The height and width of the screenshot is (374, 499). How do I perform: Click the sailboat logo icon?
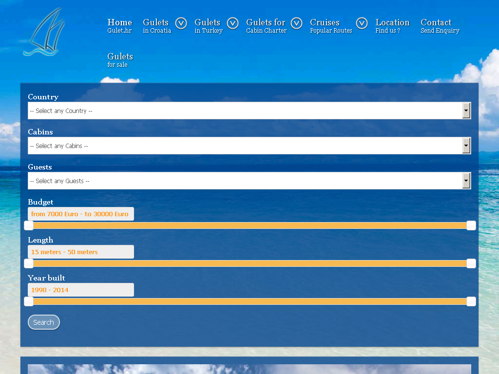pyautogui.click(x=44, y=32)
